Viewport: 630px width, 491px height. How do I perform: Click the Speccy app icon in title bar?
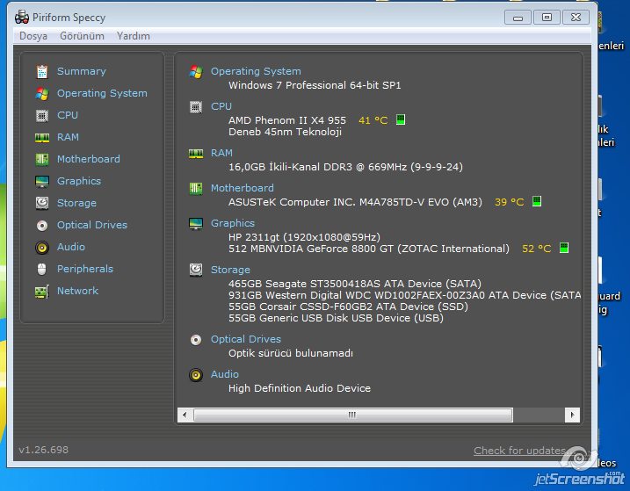[22, 17]
